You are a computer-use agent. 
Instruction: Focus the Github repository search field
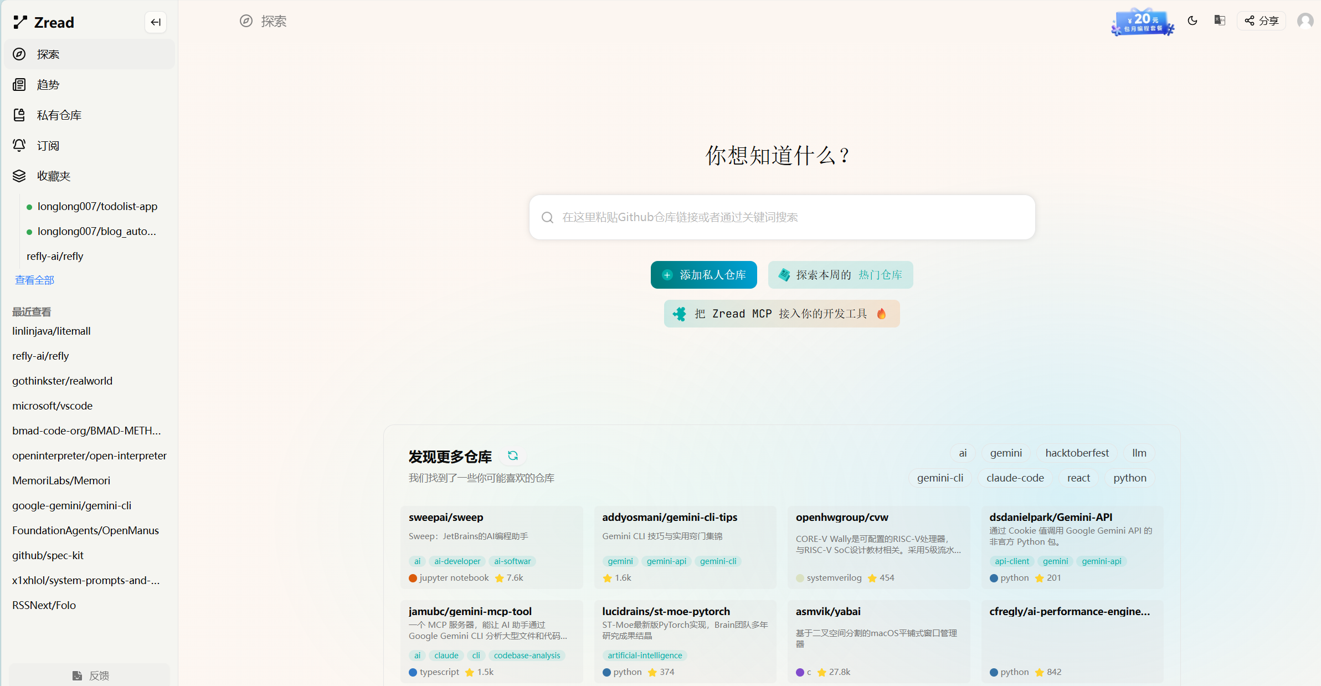(x=782, y=217)
